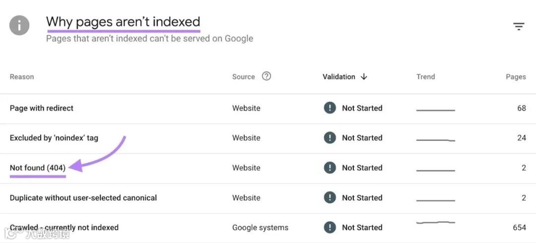The height and width of the screenshot is (243, 536).
Task: Click trend sparkline for Crawled not indexed
Action: 435,223
